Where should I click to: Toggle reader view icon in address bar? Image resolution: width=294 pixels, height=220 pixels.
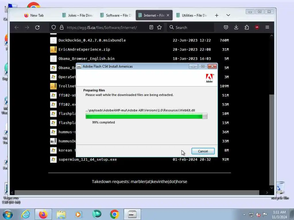click(x=151, y=27)
